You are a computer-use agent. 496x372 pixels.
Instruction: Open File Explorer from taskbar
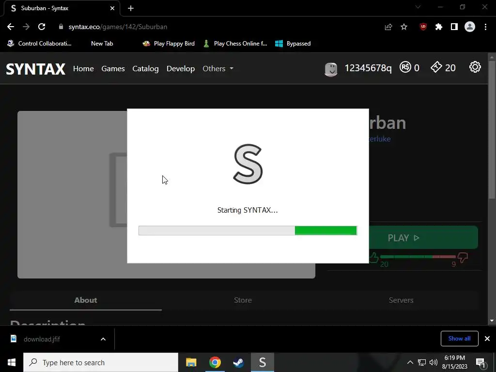[191, 362]
